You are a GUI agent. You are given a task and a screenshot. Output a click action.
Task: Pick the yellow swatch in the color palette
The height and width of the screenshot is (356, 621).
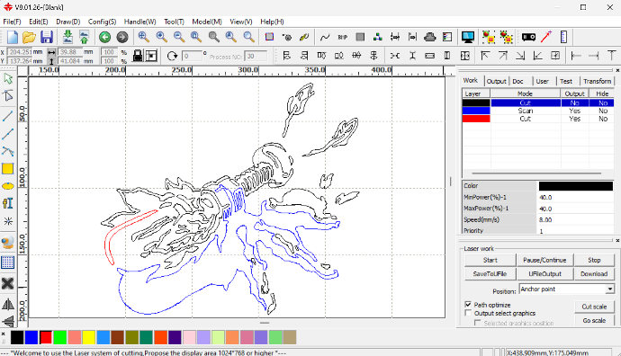[89, 337]
